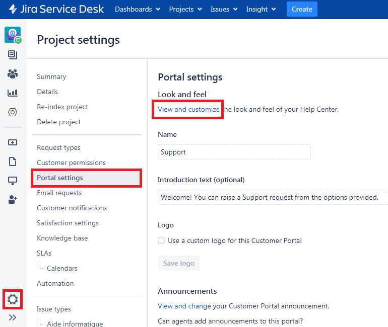
Task: Click the monitor Customer channels icon
Action: point(13,181)
